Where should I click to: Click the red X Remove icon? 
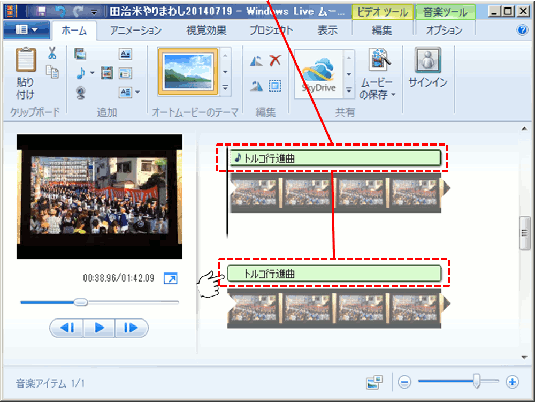pos(275,60)
